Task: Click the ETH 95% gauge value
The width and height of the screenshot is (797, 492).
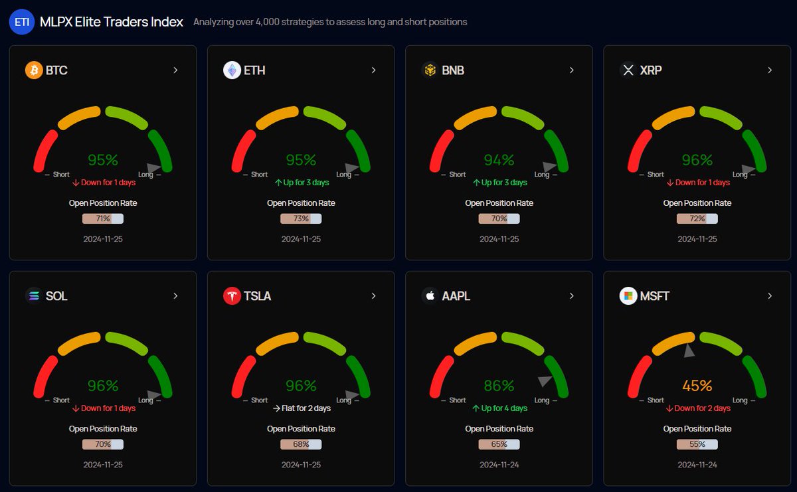Action: [x=301, y=160]
